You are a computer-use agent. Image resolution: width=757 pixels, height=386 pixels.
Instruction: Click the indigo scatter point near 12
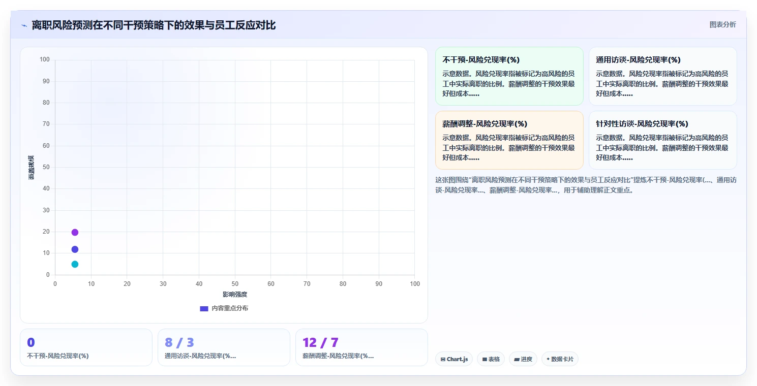point(75,249)
